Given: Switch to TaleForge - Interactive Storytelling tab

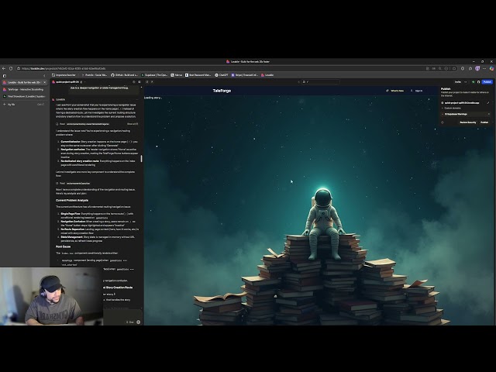Looking at the screenshot, I should click(24, 90).
